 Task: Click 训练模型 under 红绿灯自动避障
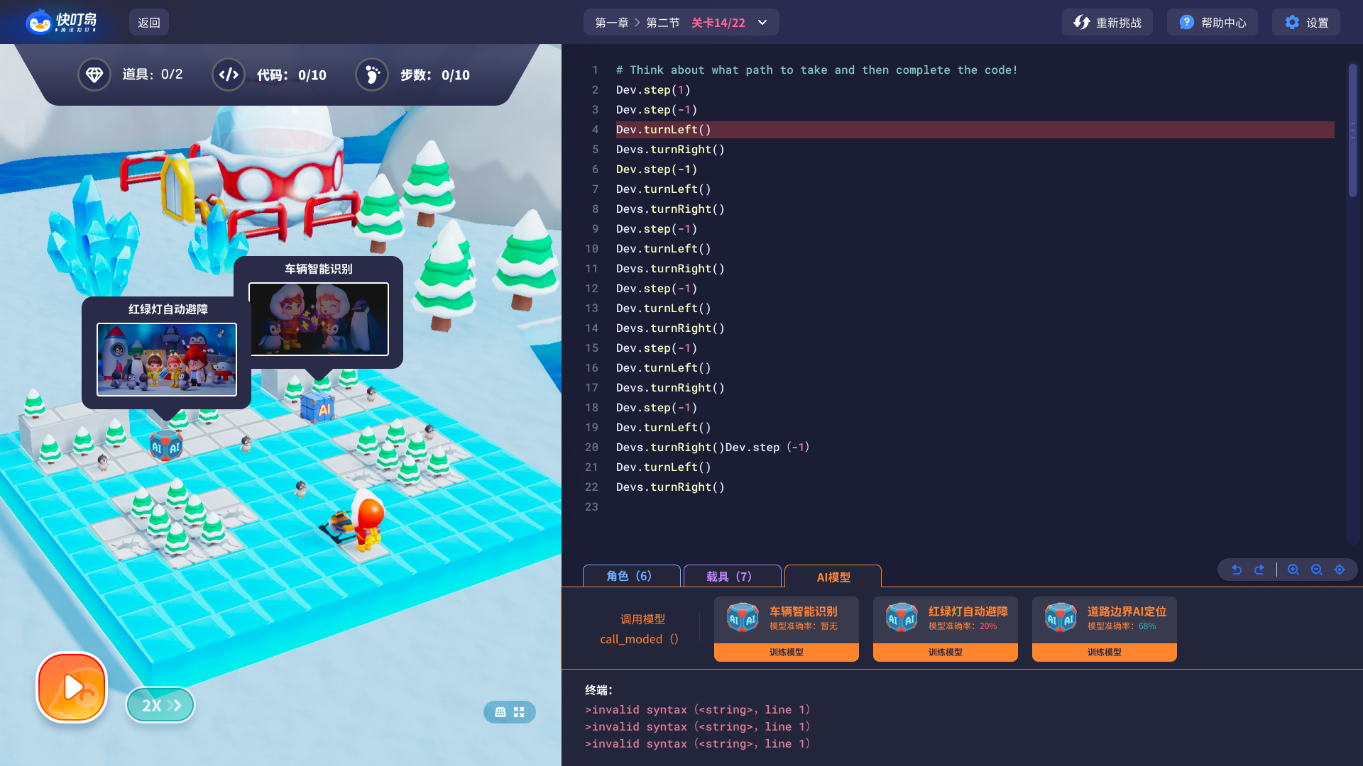tap(945, 653)
